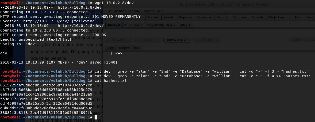Switch to the Extender tab
315x122 pixels.
pos(258,17)
